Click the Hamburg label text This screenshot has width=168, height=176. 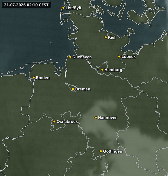click(x=113, y=70)
